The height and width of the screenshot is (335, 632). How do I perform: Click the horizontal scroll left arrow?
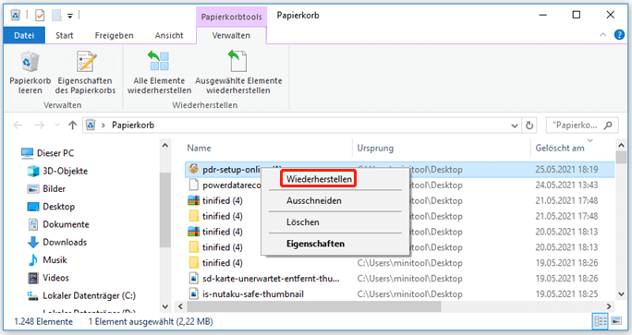coord(180,306)
